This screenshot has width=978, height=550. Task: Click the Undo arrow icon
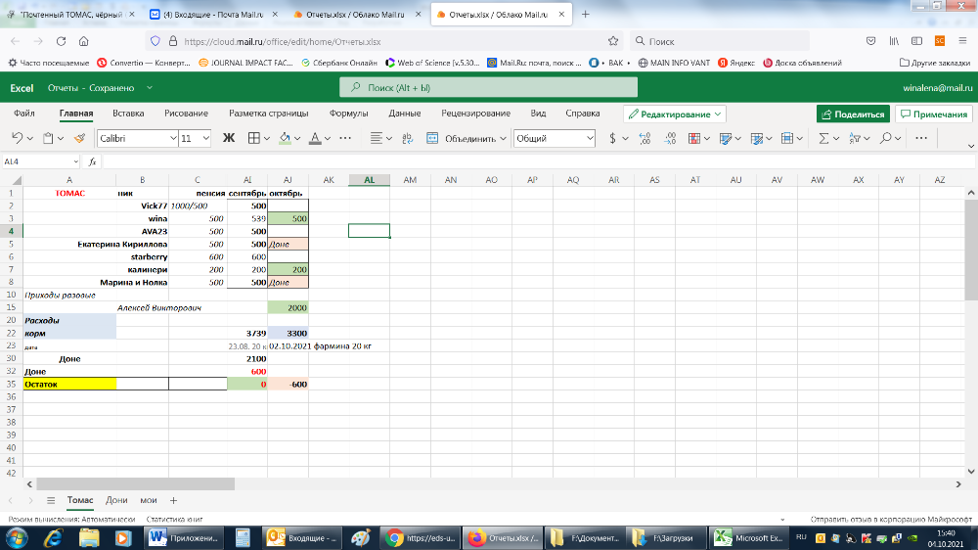point(17,138)
